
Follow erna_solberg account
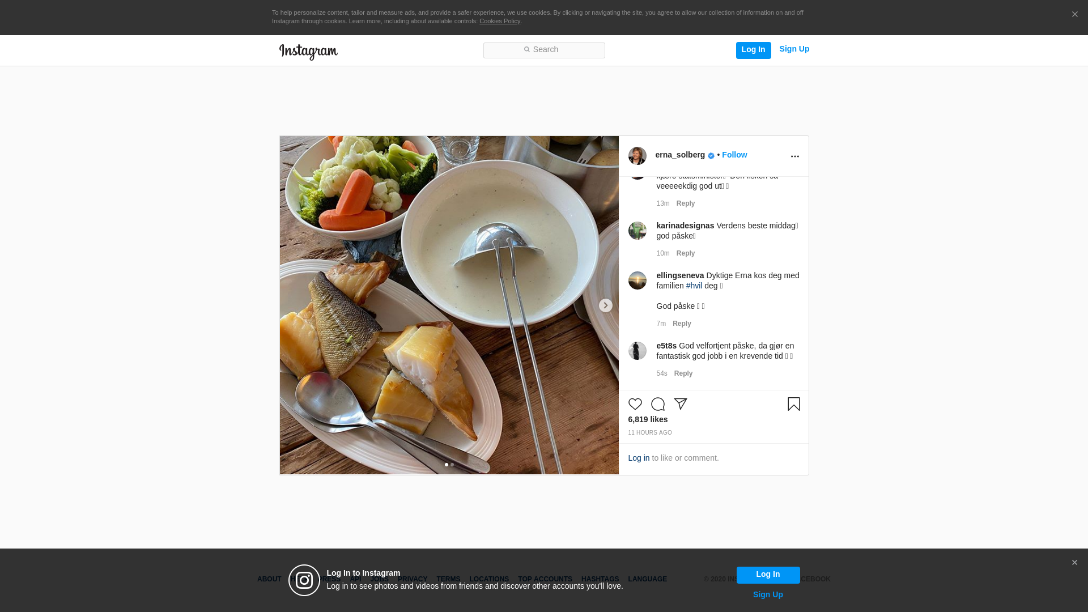tap(734, 155)
